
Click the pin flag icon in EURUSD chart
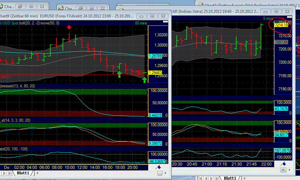click(158, 167)
